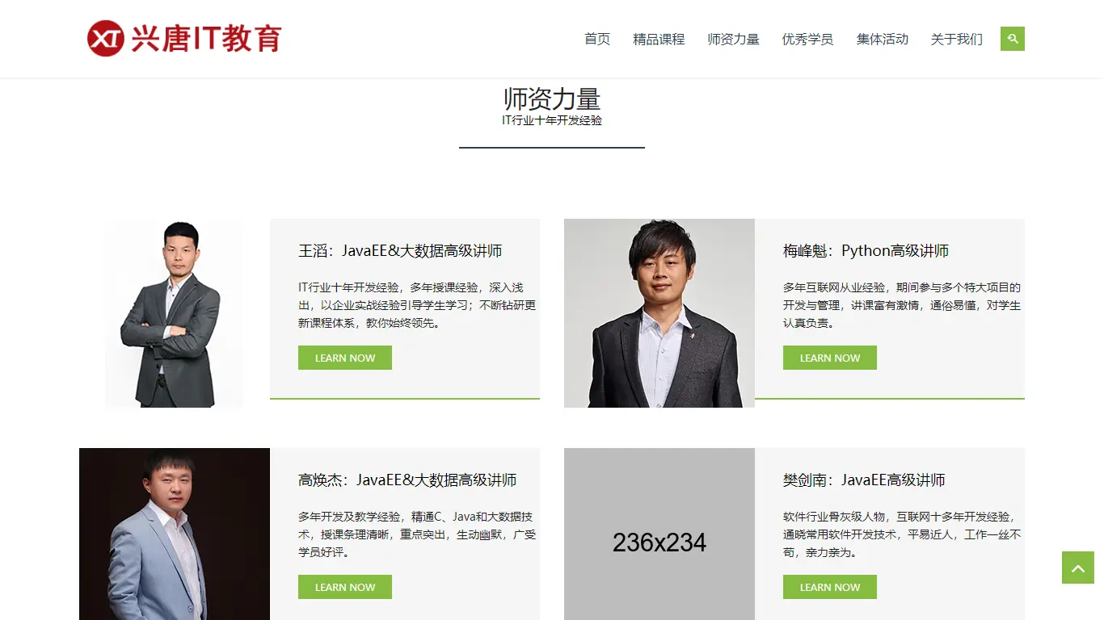Visit the 关于我们 page
This screenshot has height=620, width=1104.
tap(956, 39)
